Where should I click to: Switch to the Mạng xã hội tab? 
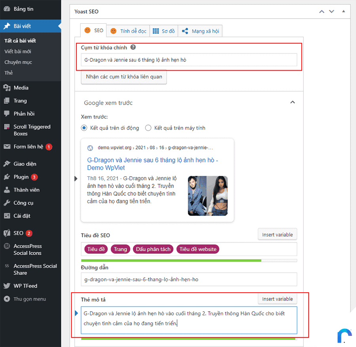point(200,31)
